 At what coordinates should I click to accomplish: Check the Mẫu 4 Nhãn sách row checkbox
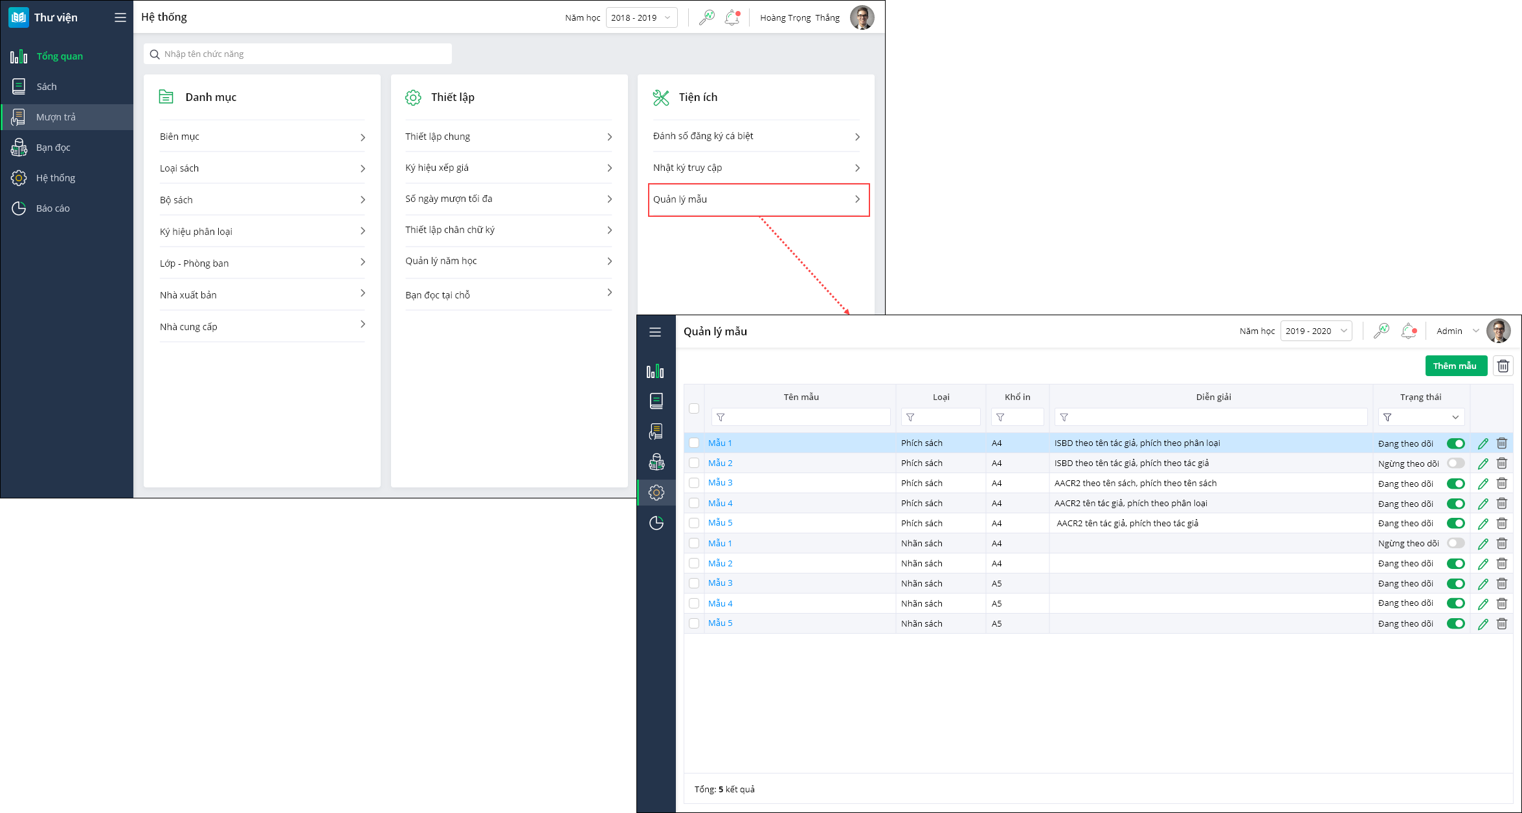694,603
